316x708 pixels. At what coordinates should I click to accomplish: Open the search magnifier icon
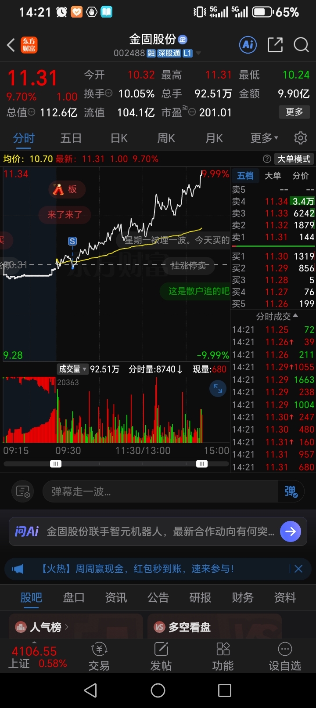click(x=302, y=44)
